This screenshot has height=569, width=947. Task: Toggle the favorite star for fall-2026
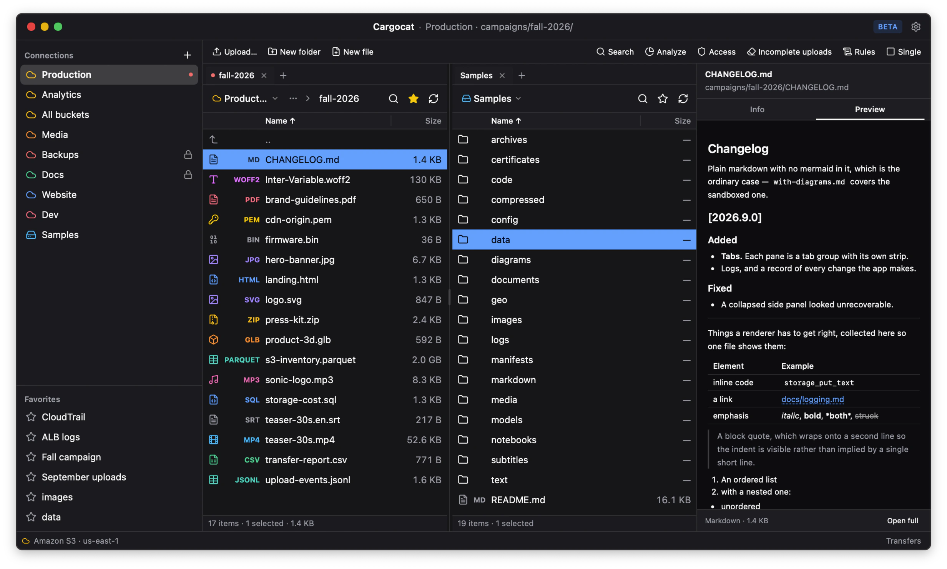coord(413,99)
